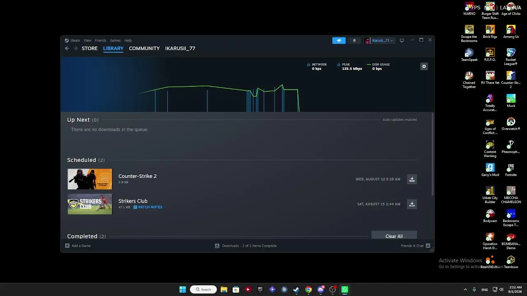Open the download settings gear
The width and height of the screenshot is (527, 296).
pos(424,66)
